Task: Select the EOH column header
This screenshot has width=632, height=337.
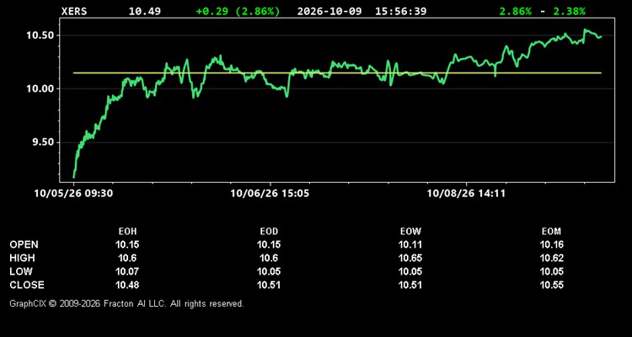Action: [x=127, y=232]
